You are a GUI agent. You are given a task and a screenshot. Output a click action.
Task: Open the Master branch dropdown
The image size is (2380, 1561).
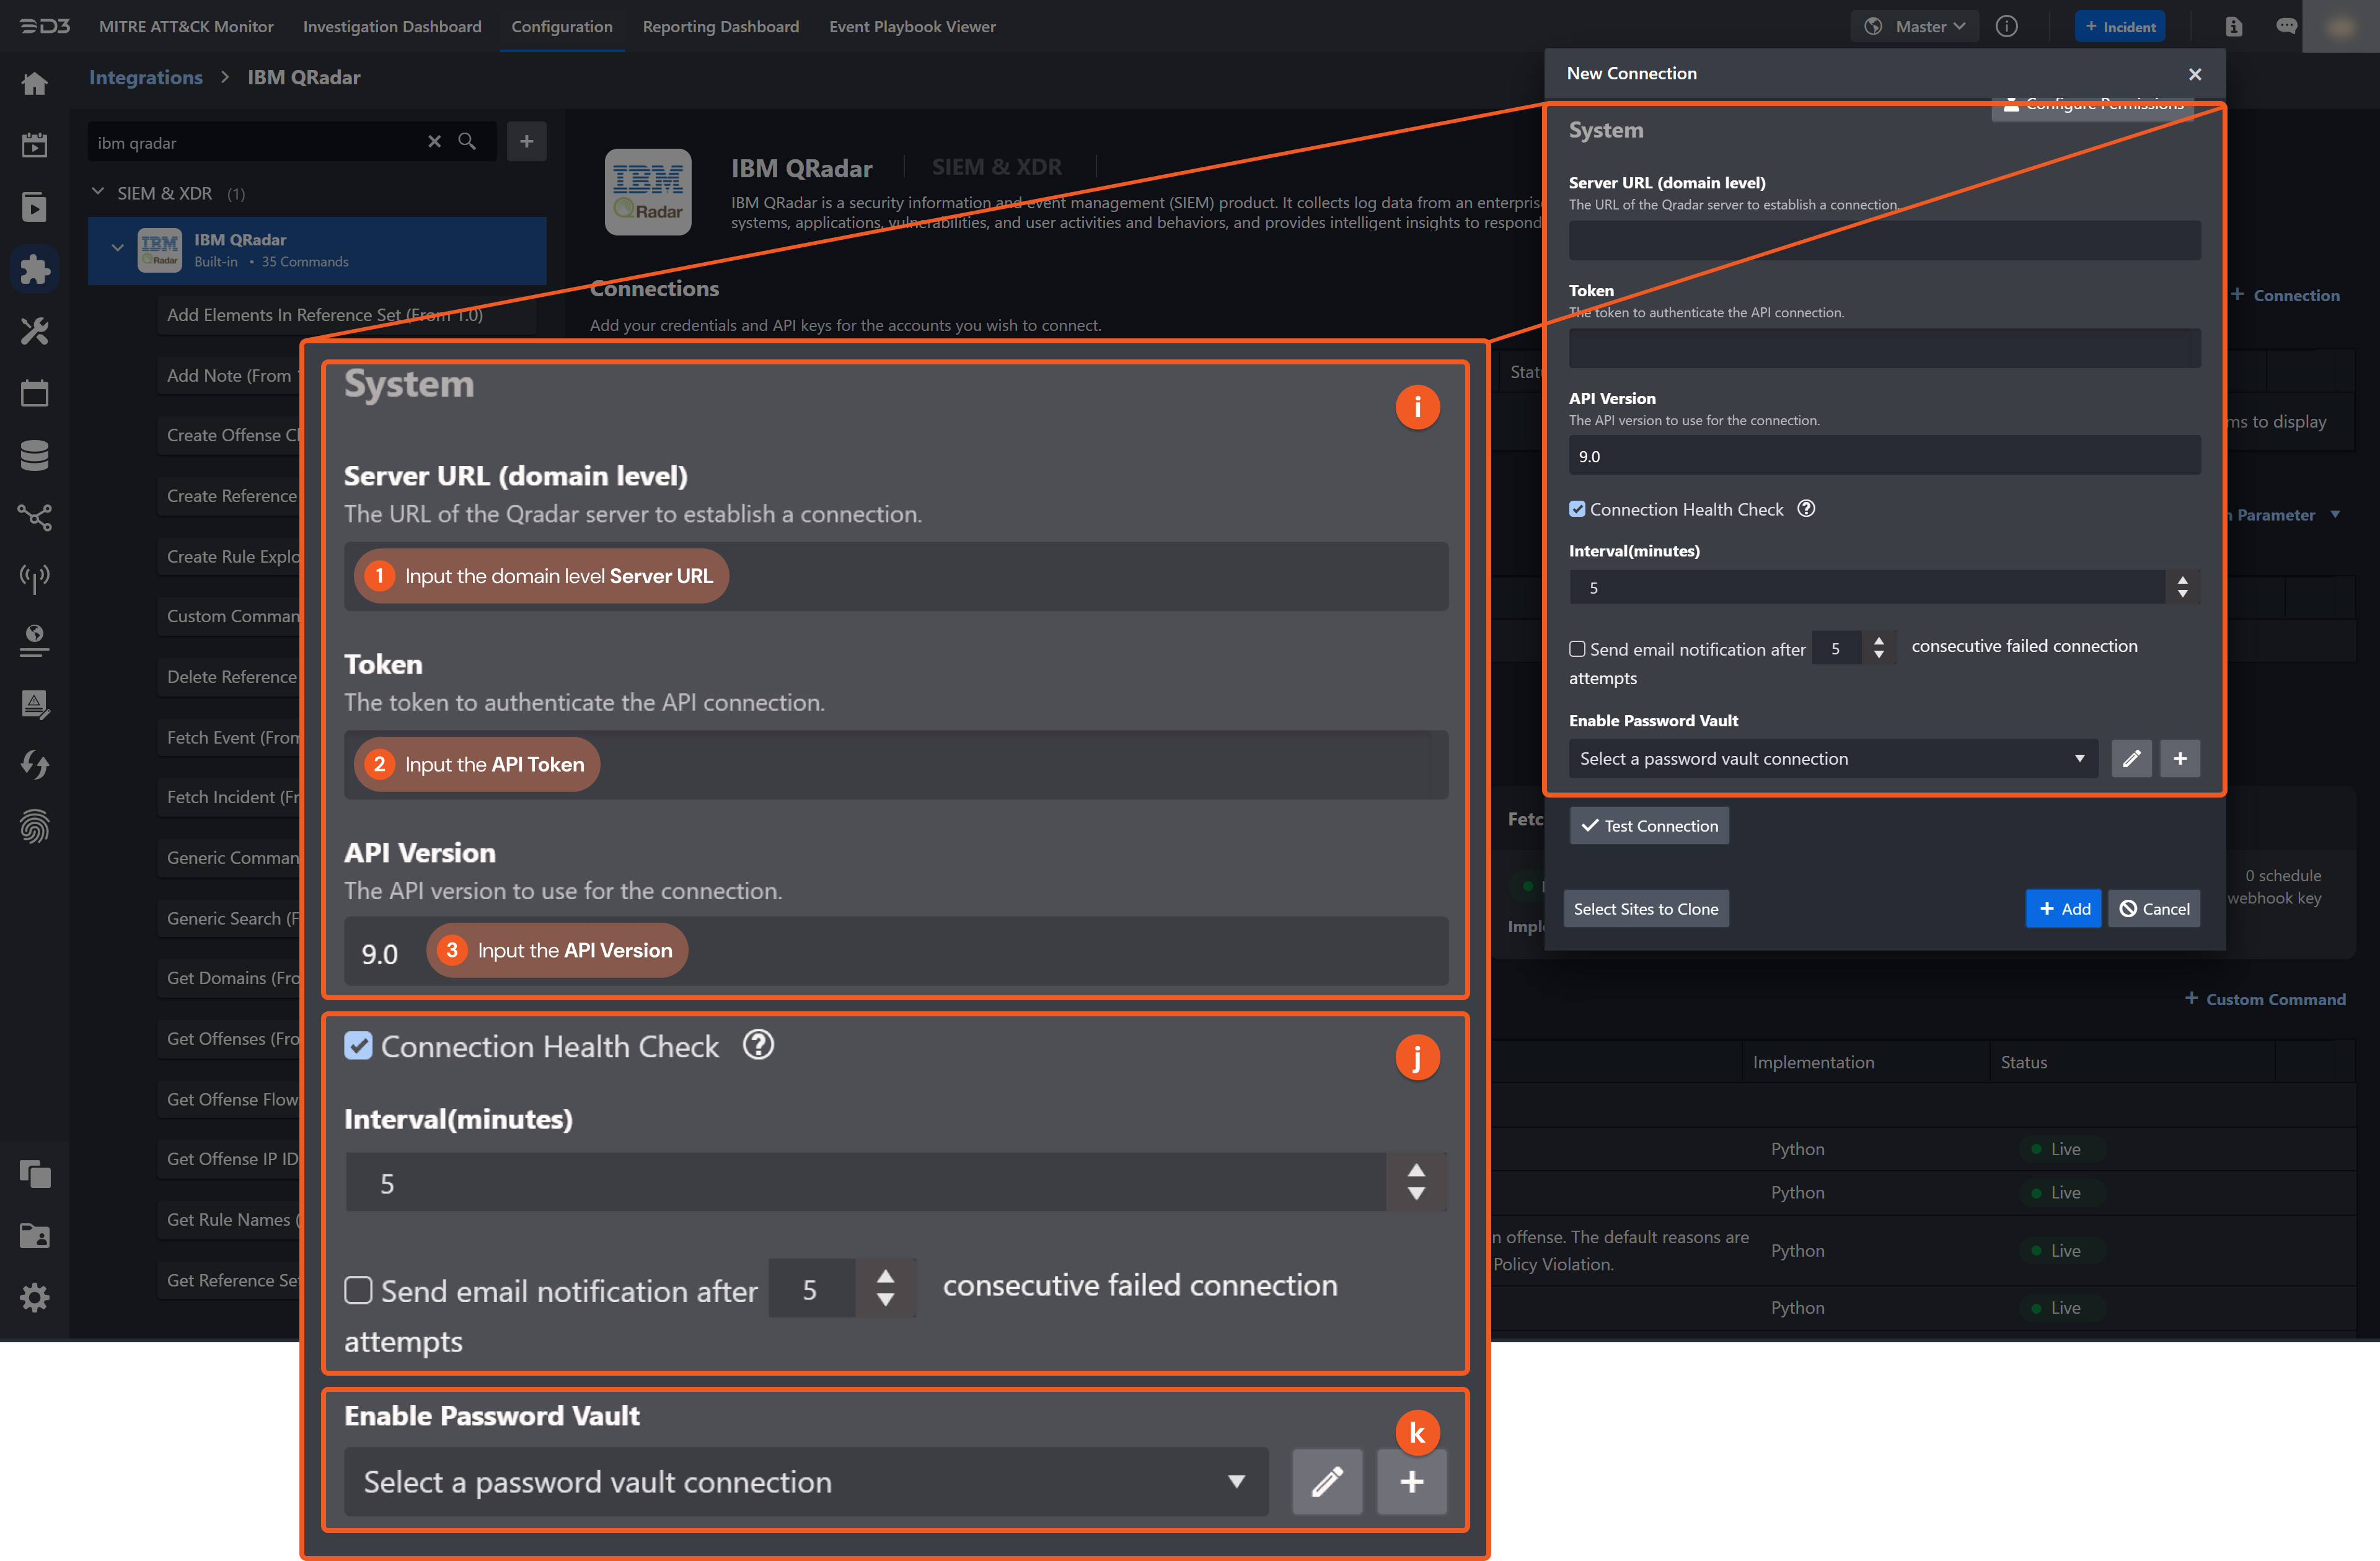tap(1914, 26)
